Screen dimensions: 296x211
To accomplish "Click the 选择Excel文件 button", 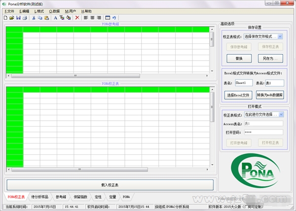I will click(x=238, y=95).
